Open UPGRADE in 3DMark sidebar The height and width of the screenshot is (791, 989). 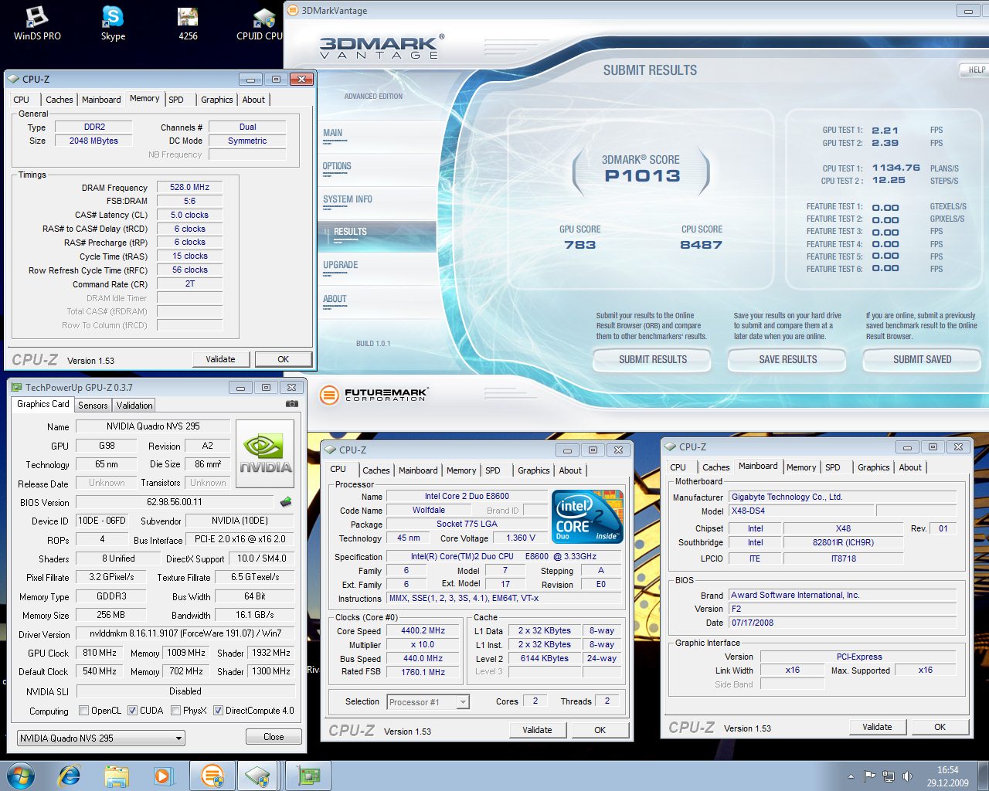click(x=341, y=265)
